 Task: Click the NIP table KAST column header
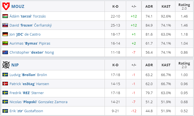166,65
